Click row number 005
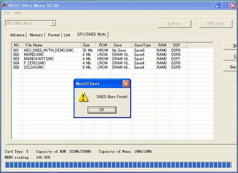The image size is (238, 173). tap(16, 67)
